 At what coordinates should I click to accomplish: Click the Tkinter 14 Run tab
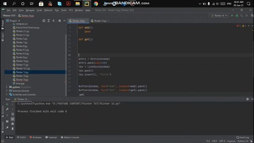[22, 99]
